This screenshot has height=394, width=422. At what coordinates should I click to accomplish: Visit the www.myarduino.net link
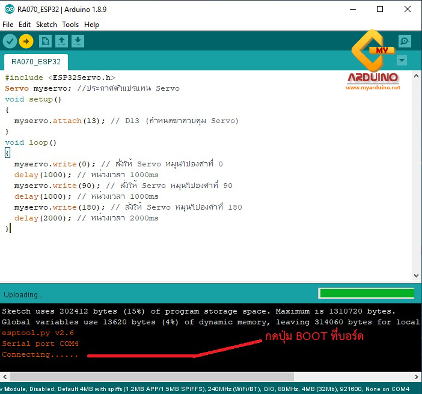[x=373, y=88]
